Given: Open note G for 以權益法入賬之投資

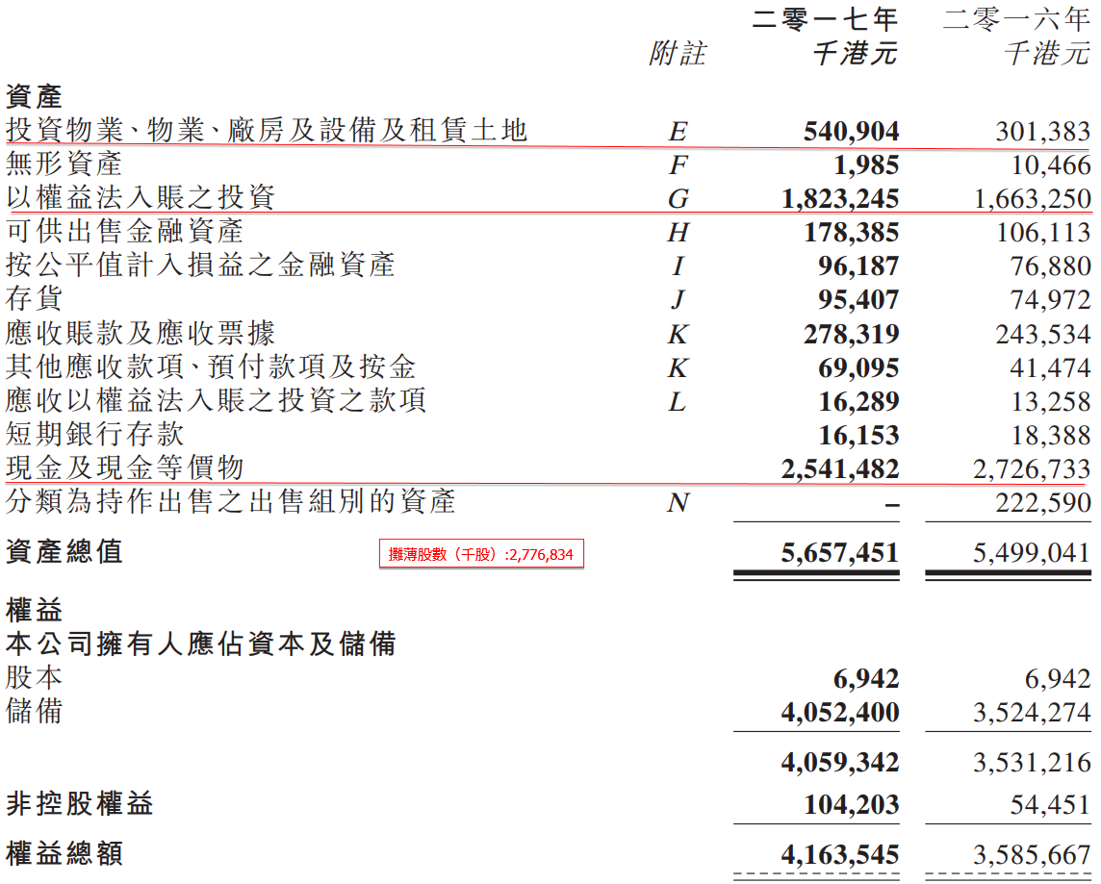Looking at the screenshot, I should click(679, 199).
